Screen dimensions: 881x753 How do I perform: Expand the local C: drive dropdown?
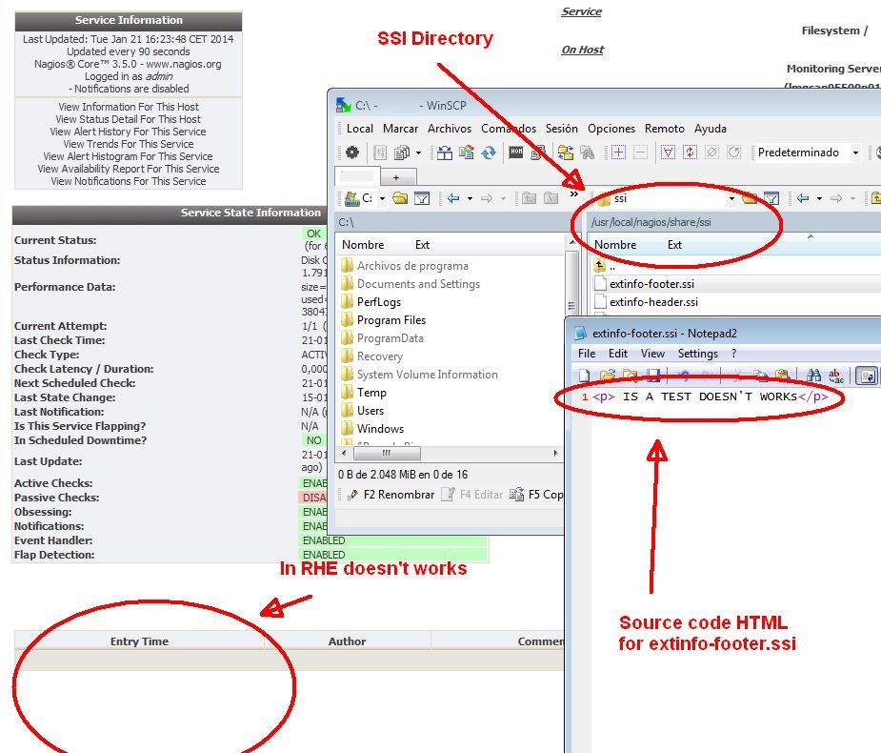[382, 198]
